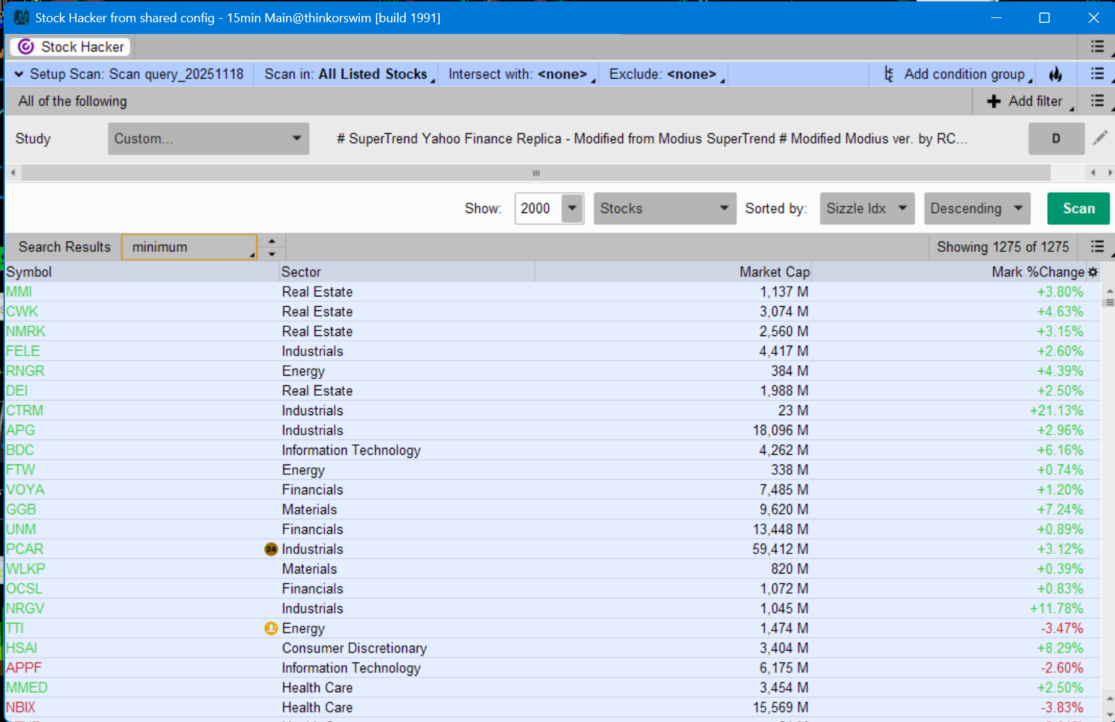Click the orange person badge on TTI row
This screenshot has height=722, width=1115.
(271, 628)
